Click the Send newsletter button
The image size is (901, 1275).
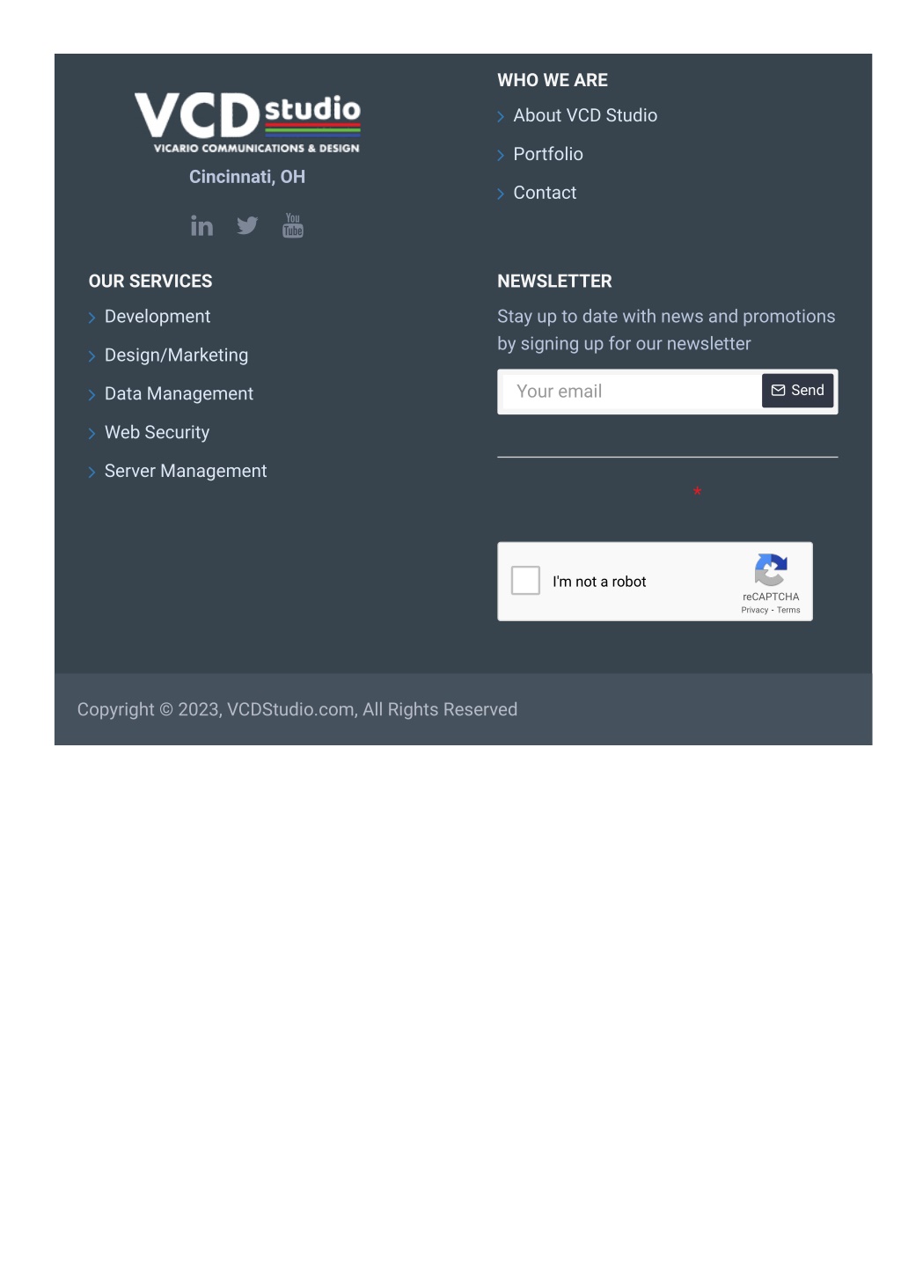point(797,391)
